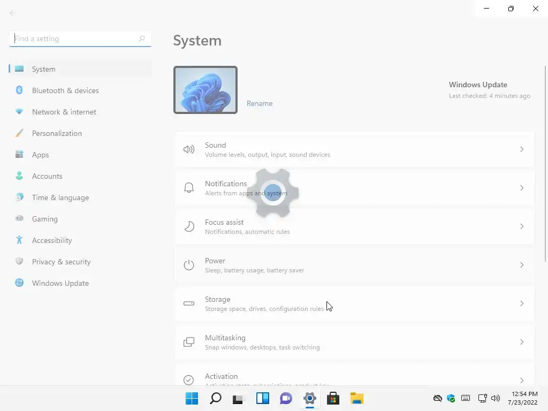Expand the Notifications row chevron
This screenshot has height=411, width=548.
pyautogui.click(x=522, y=188)
